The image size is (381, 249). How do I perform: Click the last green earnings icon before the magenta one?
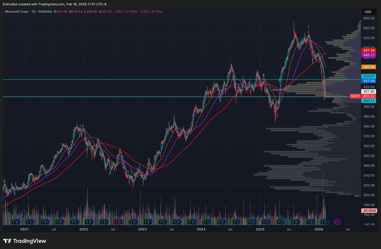coord(323,222)
